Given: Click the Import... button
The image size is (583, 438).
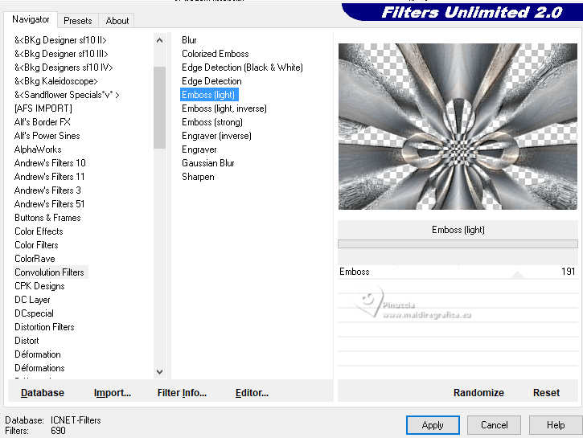Looking at the screenshot, I should pos(113,393).
